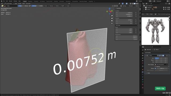
Task: Open the Falloff settings dropdown
Action: pos(63,6)
